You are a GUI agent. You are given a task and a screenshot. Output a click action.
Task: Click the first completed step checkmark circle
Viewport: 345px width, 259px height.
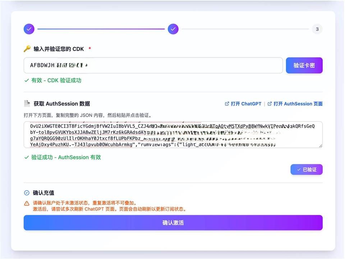click(29, 29)
